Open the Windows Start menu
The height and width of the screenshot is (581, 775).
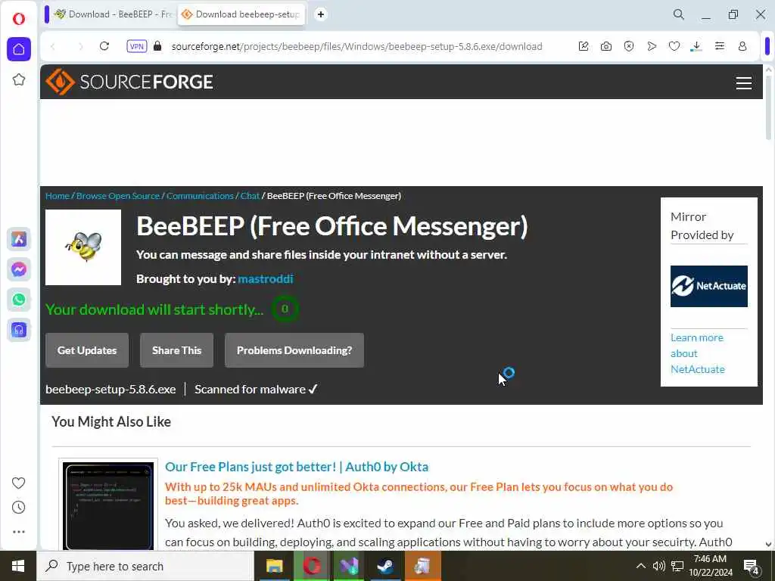18,566
